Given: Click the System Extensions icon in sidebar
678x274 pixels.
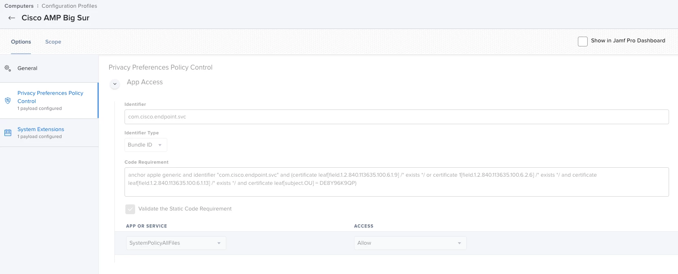Looking at the screenshot, I should coord(8,133).
